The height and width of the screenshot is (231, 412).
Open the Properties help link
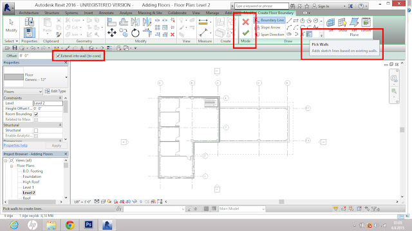pyautogui.click(x=15, y=146)
